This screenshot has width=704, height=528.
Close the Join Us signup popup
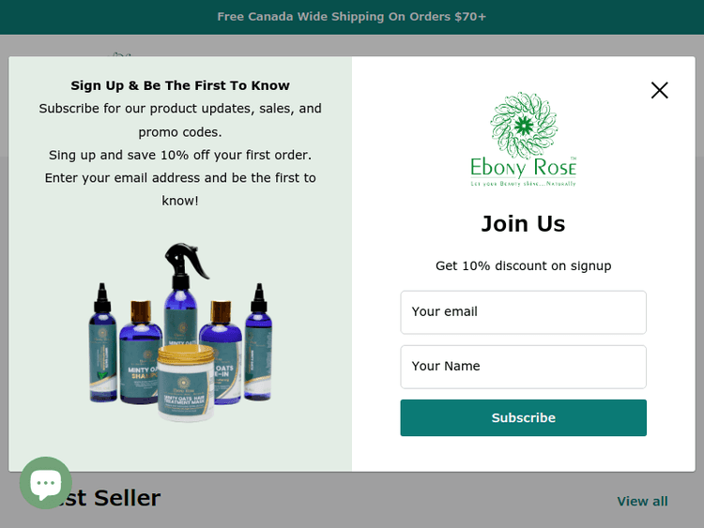tap(659, 90)
